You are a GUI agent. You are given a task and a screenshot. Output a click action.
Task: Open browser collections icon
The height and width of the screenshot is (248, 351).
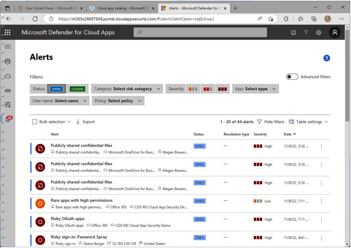point(314,19)
